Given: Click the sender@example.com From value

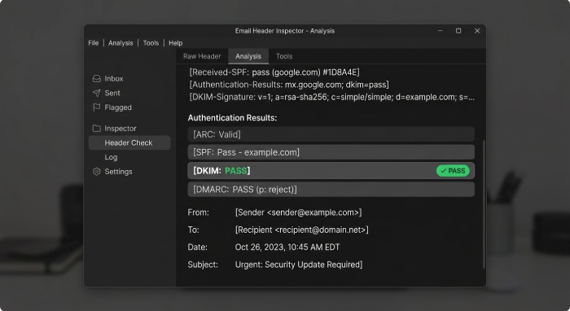Looking at the screenshot, I should point(299,212).
